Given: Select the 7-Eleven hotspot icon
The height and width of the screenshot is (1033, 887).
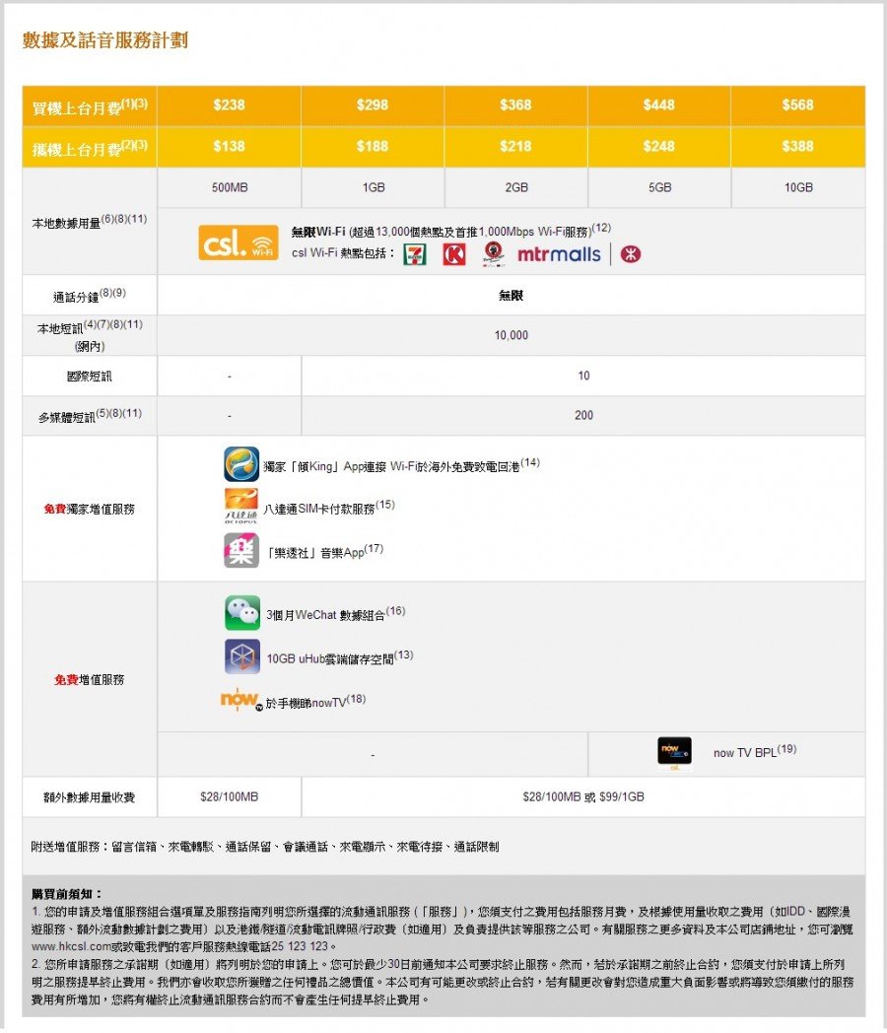Looking at the screenshot, I should (x=413, y=252).
